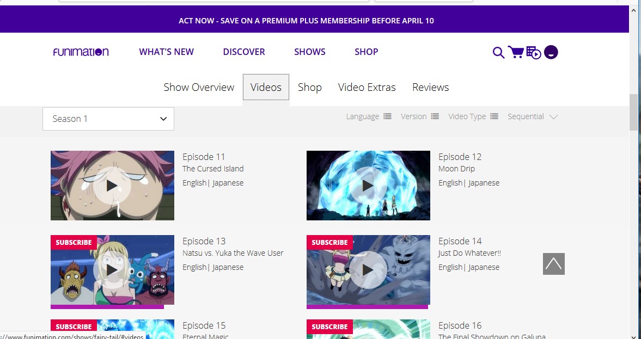Screen dimensions: 641x339
Task: Open the Shop top navigation menu
Action: [367, 52]
